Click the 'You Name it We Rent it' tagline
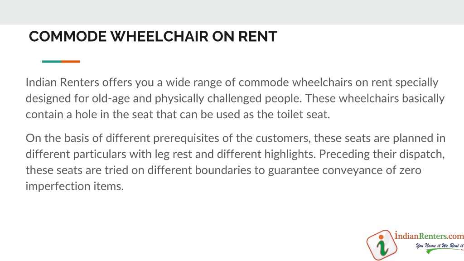 tap(440, 245)
